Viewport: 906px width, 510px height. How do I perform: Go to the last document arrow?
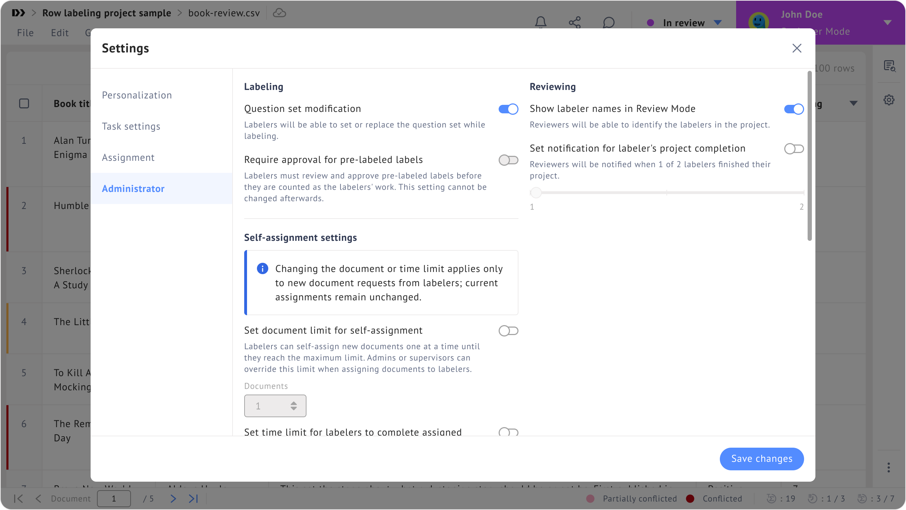[193, 499]
